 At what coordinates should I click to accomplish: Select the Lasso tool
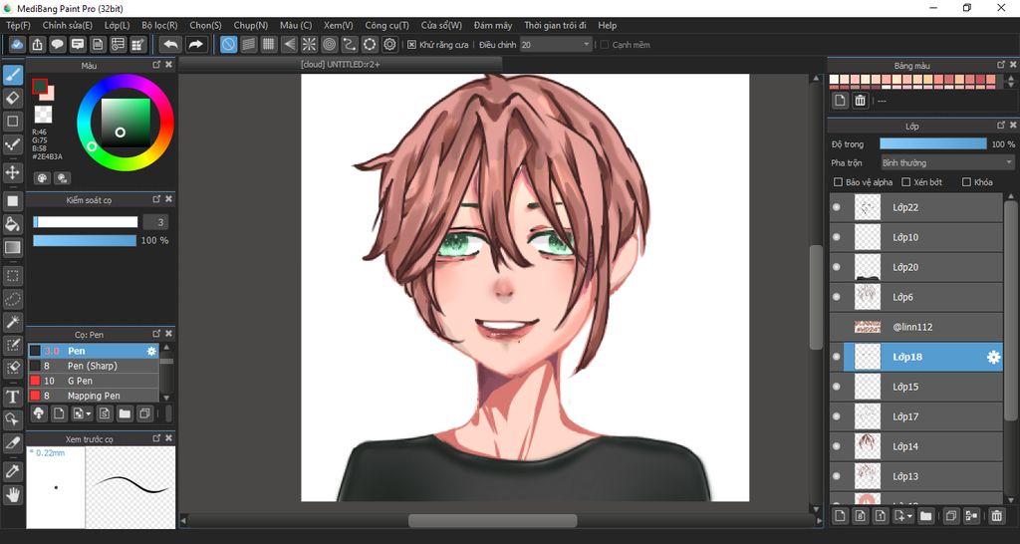(x=12, y=299)
